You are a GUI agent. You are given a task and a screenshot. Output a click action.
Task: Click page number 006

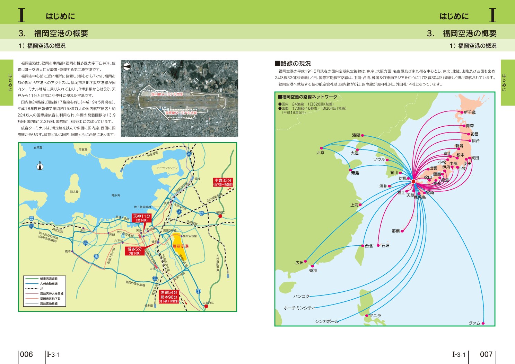pyautogui.click(x=26, y=354)
